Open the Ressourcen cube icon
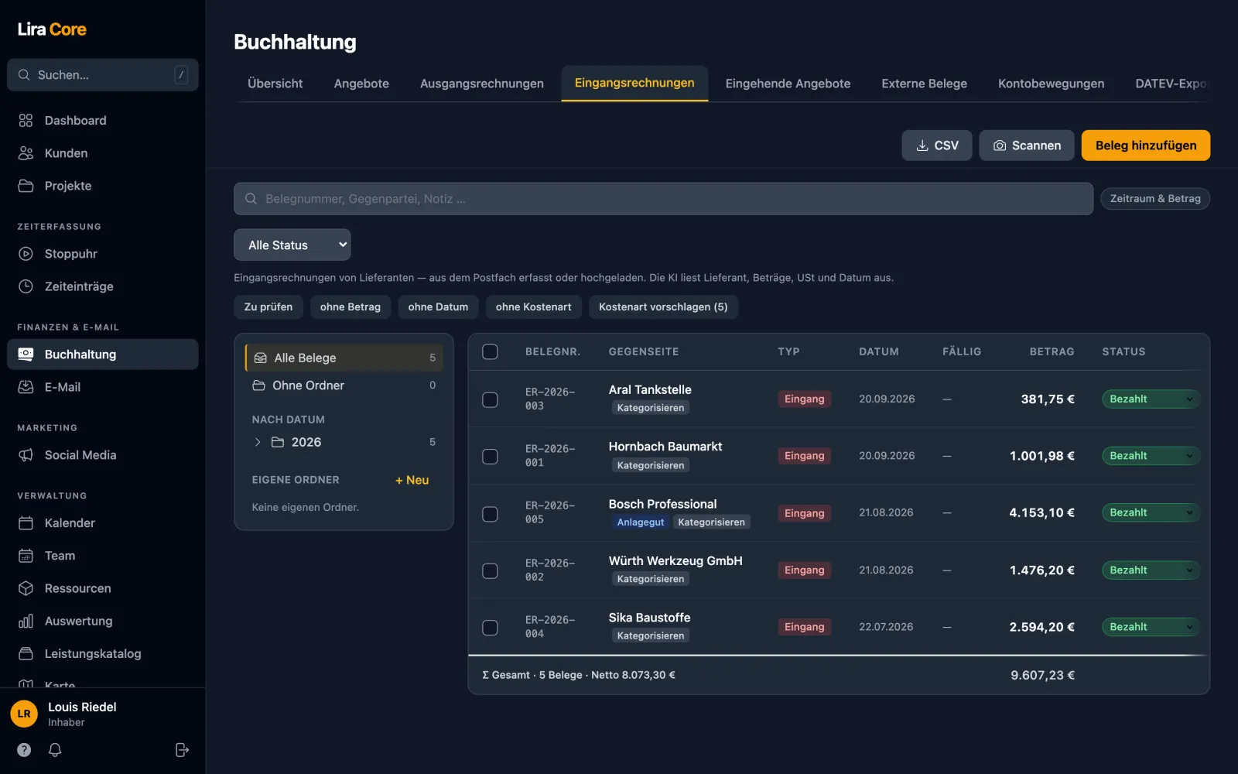 (x=26, y=588)
